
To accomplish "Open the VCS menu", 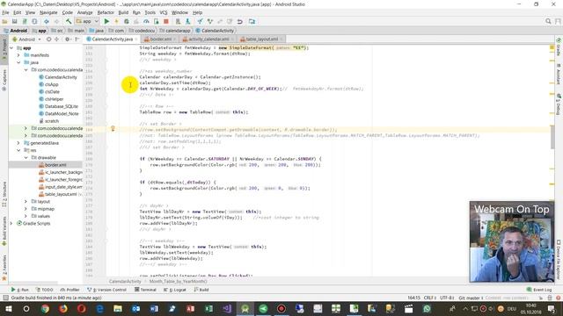I will click(x=164, y=12).
